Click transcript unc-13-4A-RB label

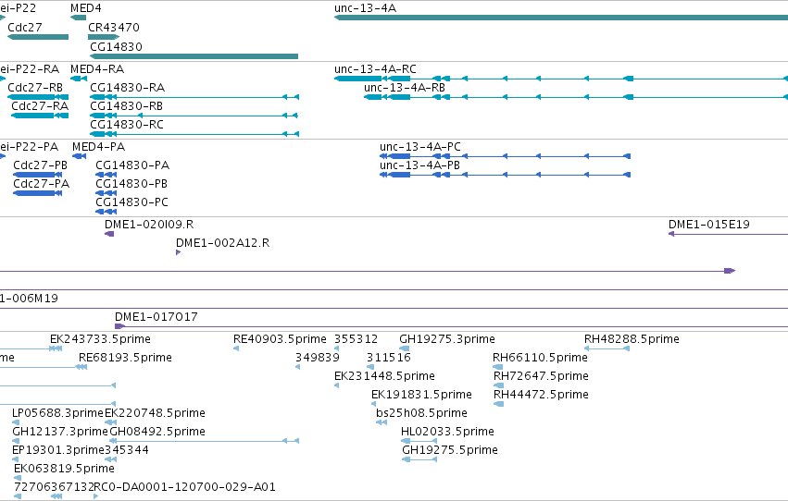[x=405, y=87]
